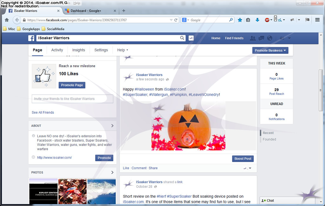Open the privacy shortcuts icon
Image resolution: width=325 pixels, height=206 pixels.
coord(282,38)
